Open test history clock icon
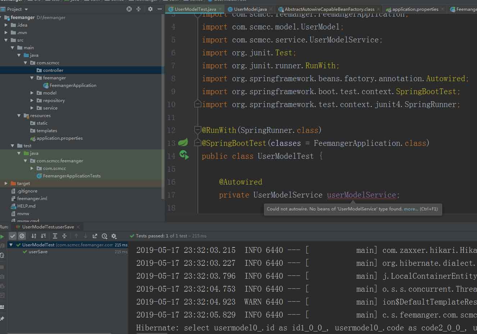The image size is (477, 334). [104, 236]
